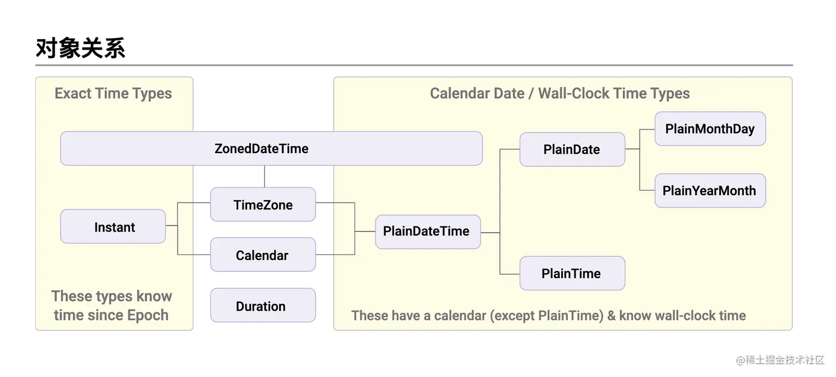The width and height of the screenshot is (836, 377).
Task: Click the 'These have a calendar' caption text
Action: 548,316
